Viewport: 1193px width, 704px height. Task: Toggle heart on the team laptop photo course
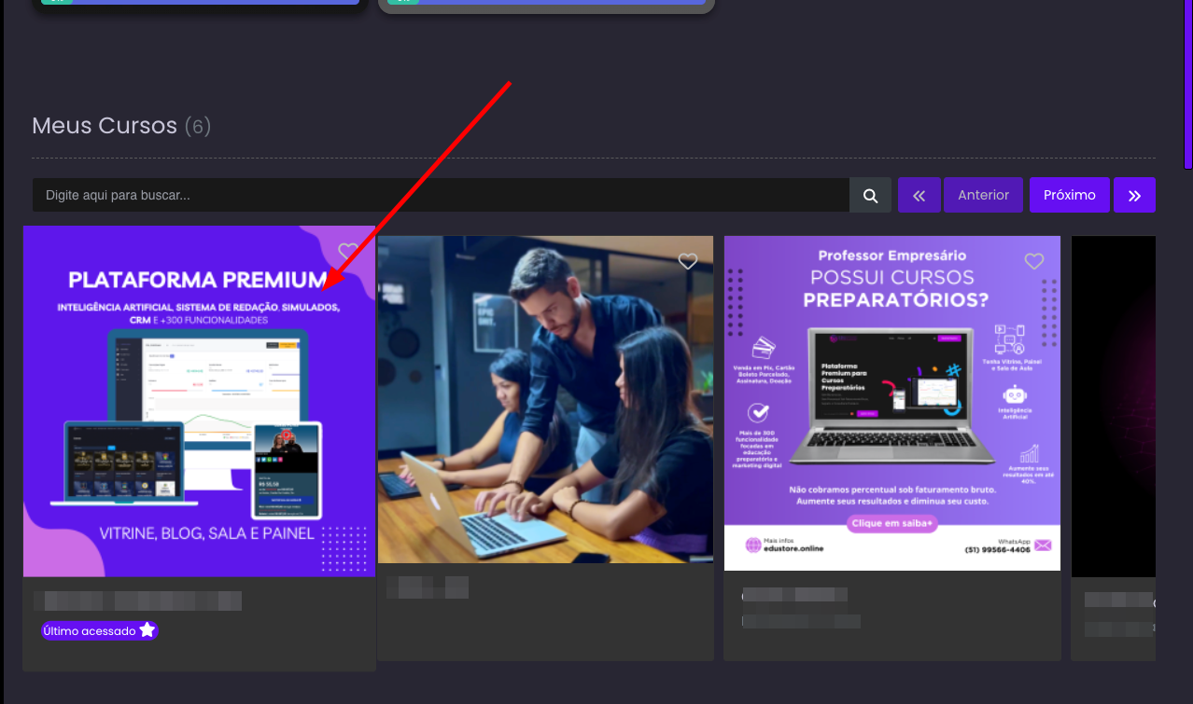click(x=688, y=262)
